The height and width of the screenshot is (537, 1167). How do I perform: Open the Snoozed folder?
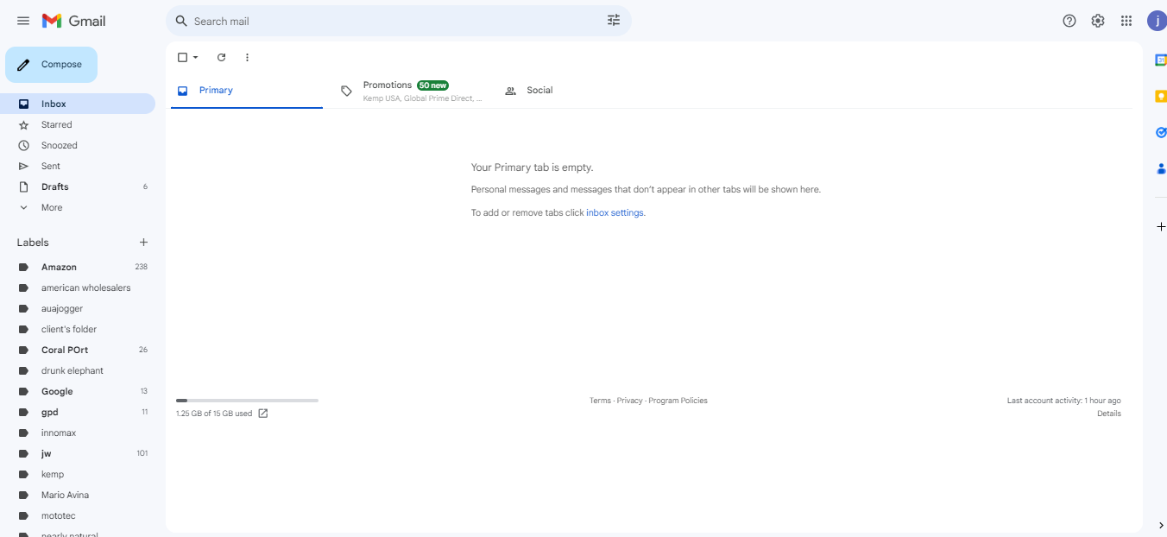[78, 145]
